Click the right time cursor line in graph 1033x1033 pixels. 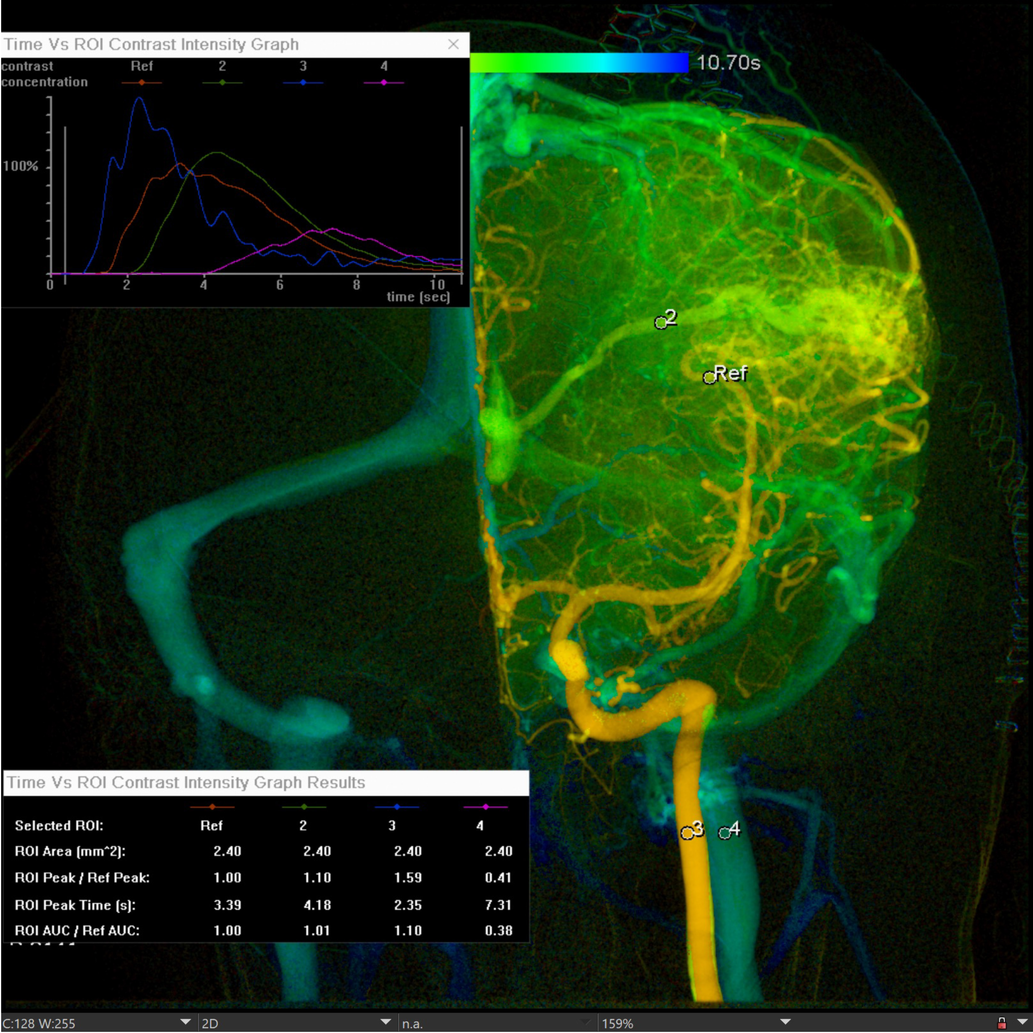(461, 203)
